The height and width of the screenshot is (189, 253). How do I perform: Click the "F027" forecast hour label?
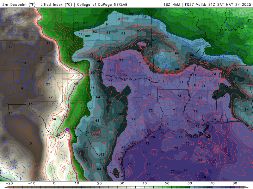pyautogui.click(x=189, y=4)
